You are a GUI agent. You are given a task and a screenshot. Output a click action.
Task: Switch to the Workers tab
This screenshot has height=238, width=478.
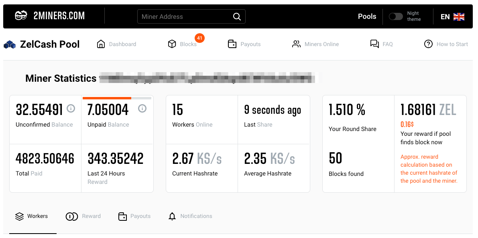pyautogui.click(x=32, y=216)
